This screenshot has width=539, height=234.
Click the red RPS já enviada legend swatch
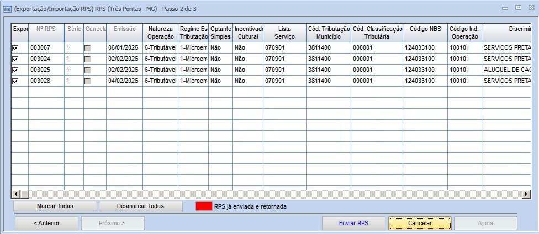[204, 206]
